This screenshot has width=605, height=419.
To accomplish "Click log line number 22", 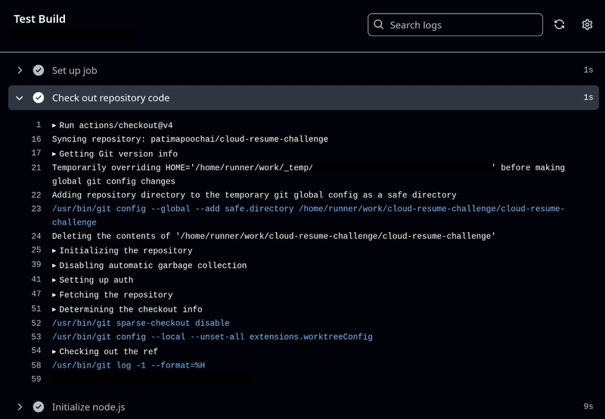I will tap(36, 195).
